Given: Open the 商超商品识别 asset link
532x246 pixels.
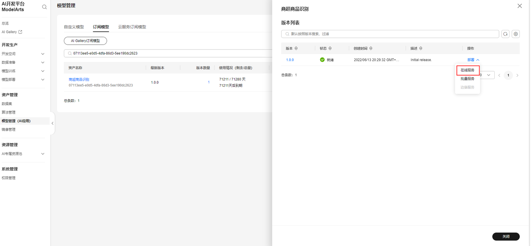Looking at the screenshot, I should point(79,79).
